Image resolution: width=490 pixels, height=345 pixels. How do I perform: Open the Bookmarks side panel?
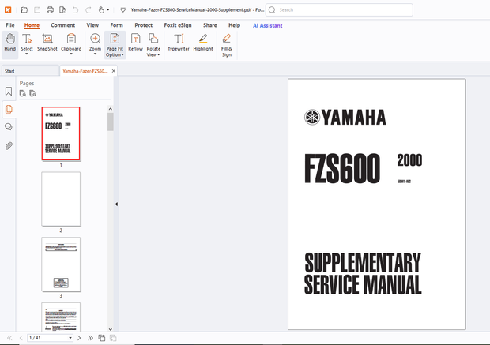click(x=9, y=91)
